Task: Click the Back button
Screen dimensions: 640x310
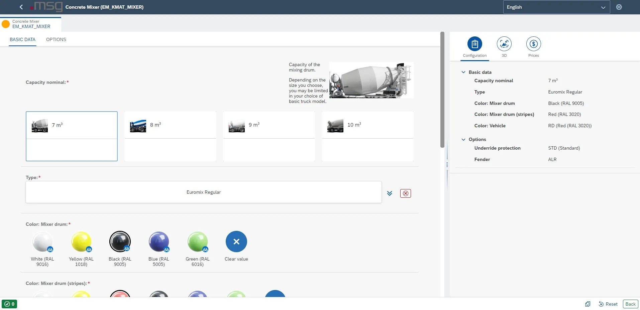Action: pyautogui.click(x=630, y=304)
